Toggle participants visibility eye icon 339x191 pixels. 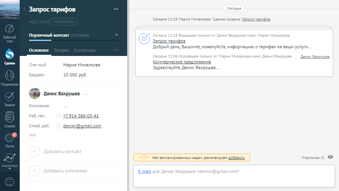[330, 157]
